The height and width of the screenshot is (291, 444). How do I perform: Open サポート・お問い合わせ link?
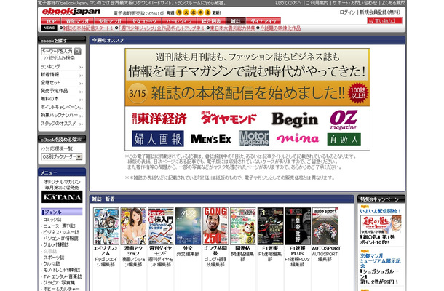(x=354, y=3)
